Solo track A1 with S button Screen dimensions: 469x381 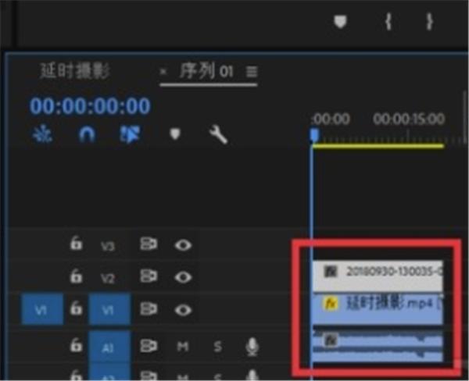tap(218, 347)
